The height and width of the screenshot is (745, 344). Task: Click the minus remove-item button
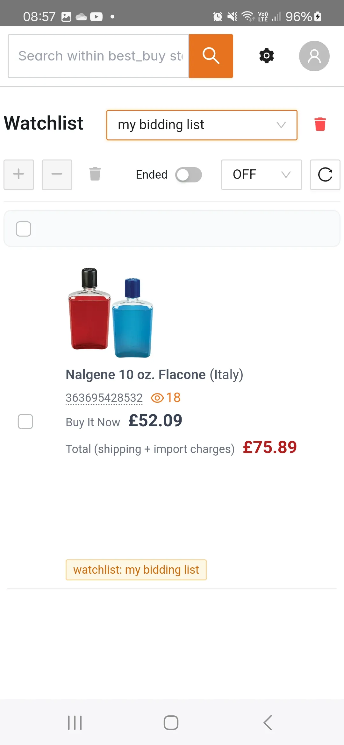(x=57, y=174)
